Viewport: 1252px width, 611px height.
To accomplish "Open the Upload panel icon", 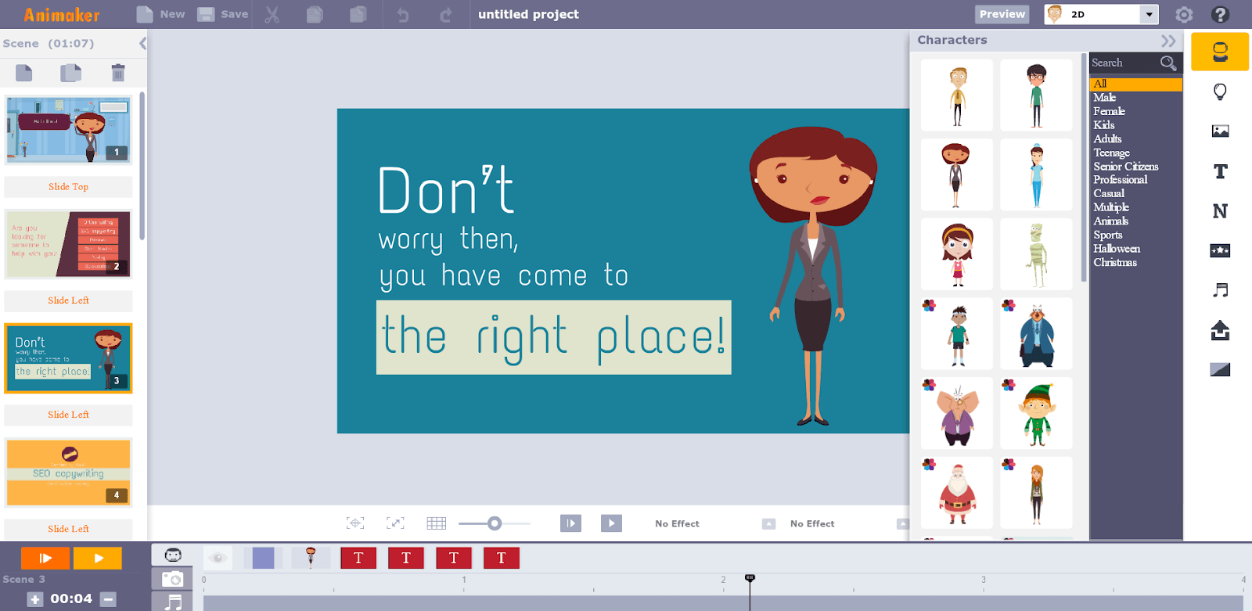I will click(1219, 331).
